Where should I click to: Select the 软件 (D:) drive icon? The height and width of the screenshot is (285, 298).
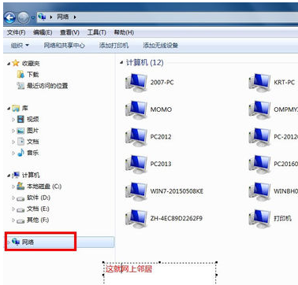pyautogui.click(x=20, y=198)
